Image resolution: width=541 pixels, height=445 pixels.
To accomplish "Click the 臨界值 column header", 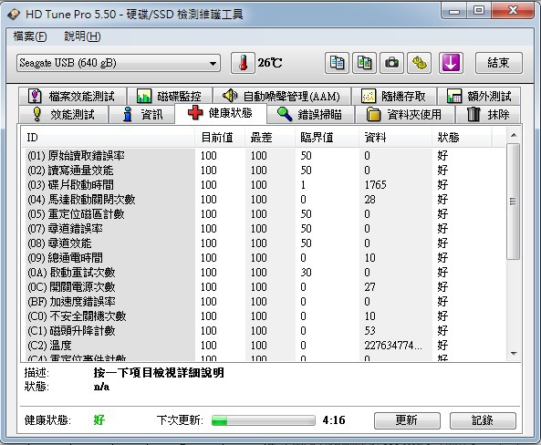I will 327,138.
